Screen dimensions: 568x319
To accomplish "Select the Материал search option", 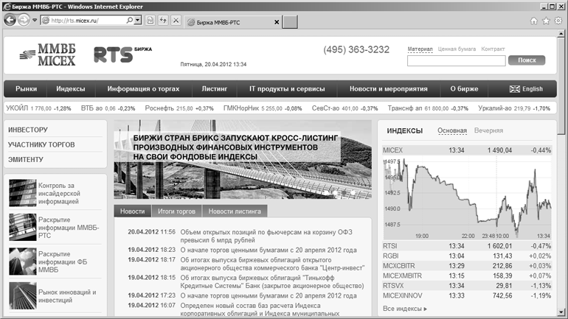I will tap(420, 49).
